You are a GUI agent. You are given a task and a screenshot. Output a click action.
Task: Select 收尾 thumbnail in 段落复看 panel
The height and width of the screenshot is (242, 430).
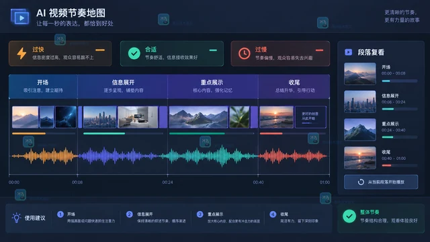click(x=360, y=158)
